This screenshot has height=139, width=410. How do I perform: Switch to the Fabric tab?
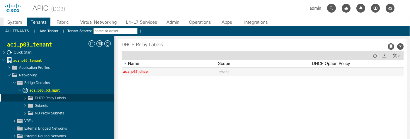[62, 22]
